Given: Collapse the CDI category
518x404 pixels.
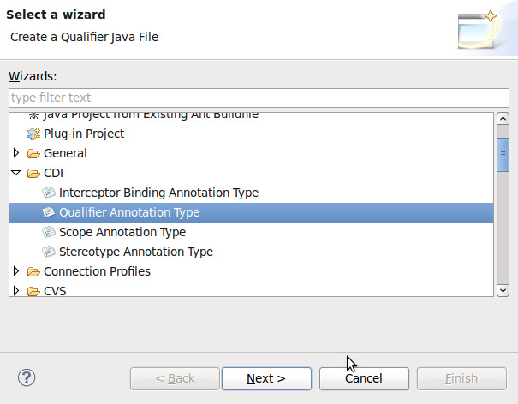Looking at the screenshot, I should 16,173.
